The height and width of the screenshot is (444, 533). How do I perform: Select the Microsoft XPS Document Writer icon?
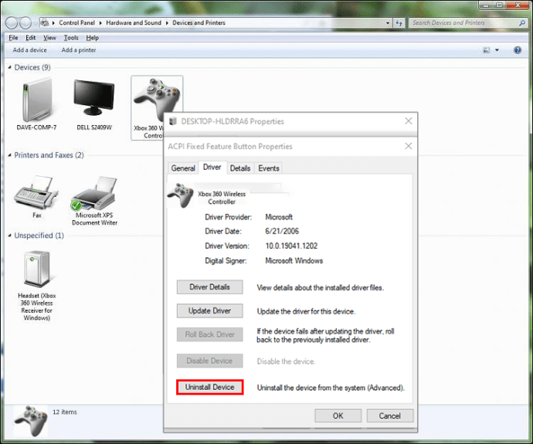(x=94, y=193)
